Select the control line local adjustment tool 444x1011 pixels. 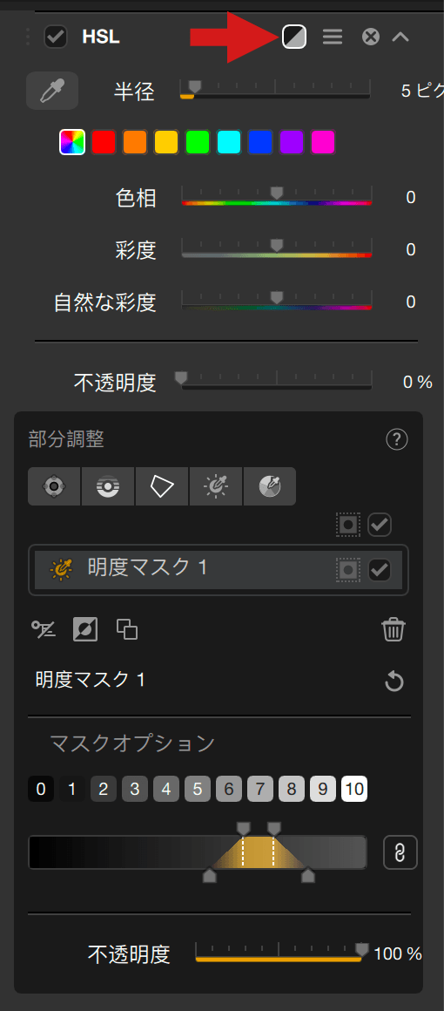click(x=108, y=486)
